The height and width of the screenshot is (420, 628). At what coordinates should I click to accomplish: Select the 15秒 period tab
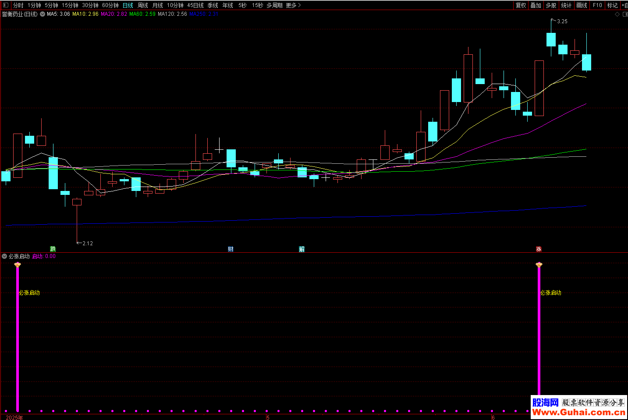click(x=258, y=5)
